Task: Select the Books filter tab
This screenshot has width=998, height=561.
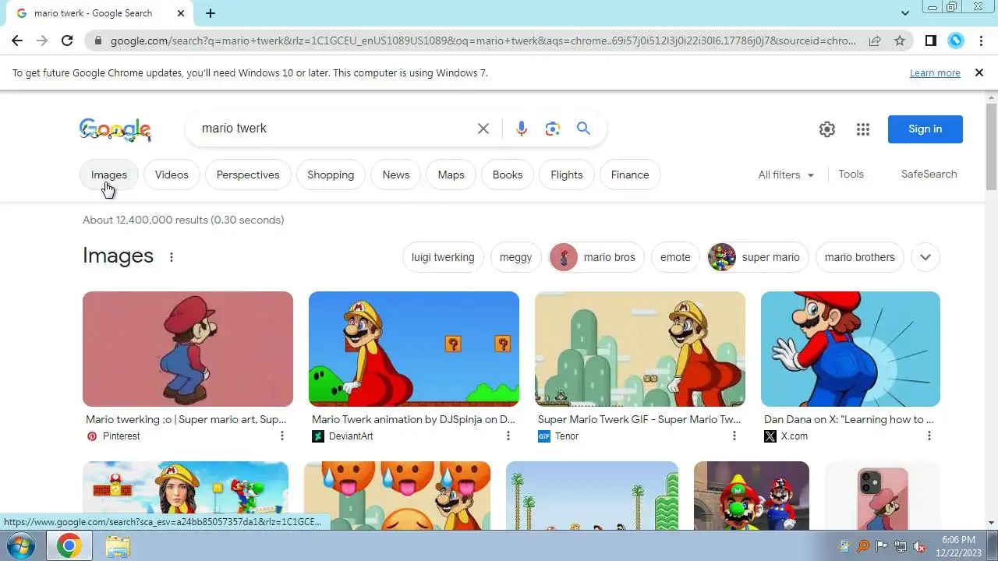Action: point(508,175)
